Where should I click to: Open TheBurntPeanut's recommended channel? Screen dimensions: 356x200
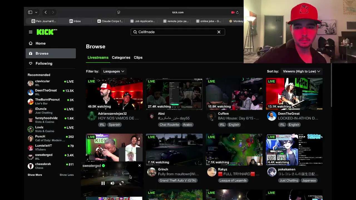pos(51,101)
